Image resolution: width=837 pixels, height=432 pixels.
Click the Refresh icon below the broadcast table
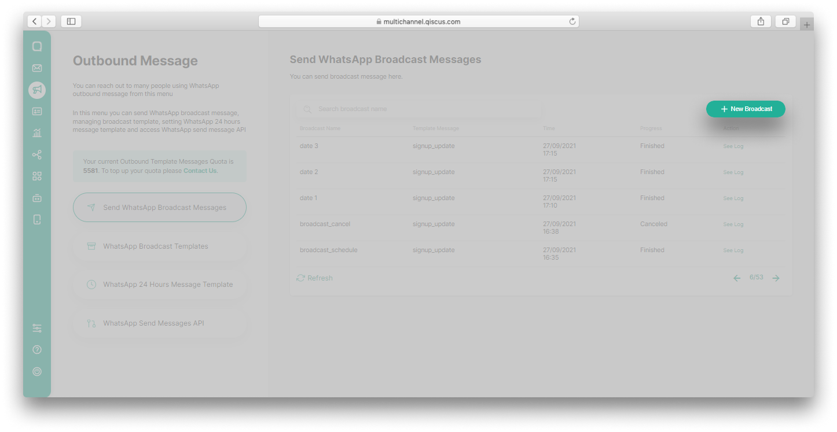[300, 278]
